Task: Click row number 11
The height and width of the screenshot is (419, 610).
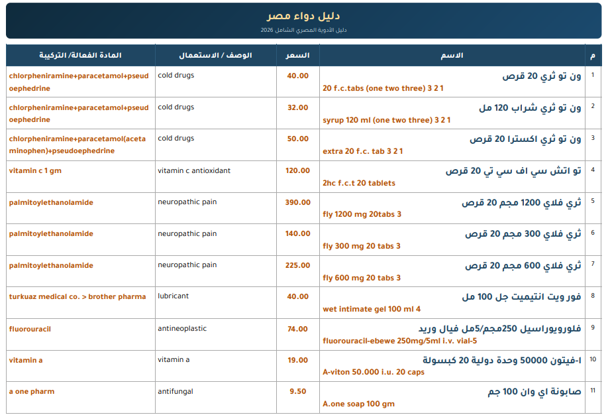Action: 593,390
